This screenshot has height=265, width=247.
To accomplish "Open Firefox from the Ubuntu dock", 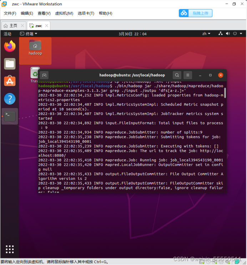I will click(10, 46).
